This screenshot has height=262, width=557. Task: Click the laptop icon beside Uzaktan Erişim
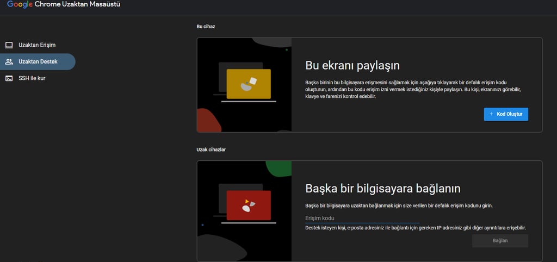coord(9,45)
